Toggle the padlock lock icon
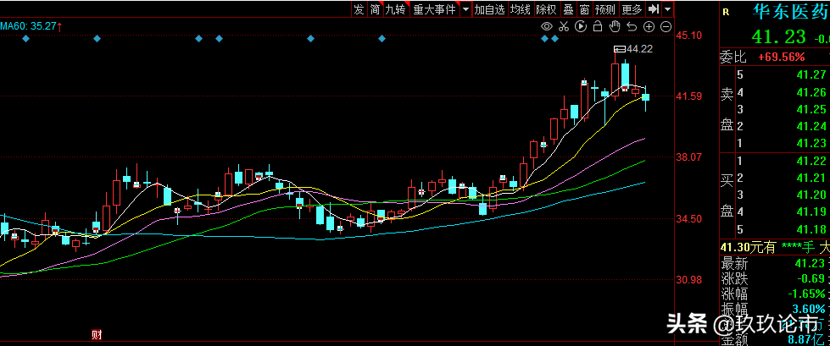The image size is (830, 346). [598, 26]
